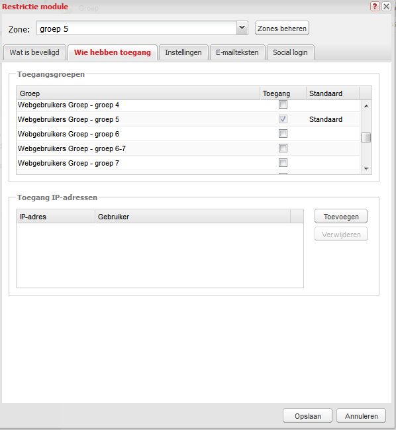396x430 pixels.
Task: Select the Wie hebben toegang tab
Action: pos(113,52)
